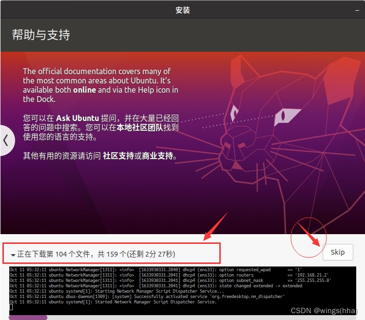Open the 本地社区团队 link

click(140, 127)
